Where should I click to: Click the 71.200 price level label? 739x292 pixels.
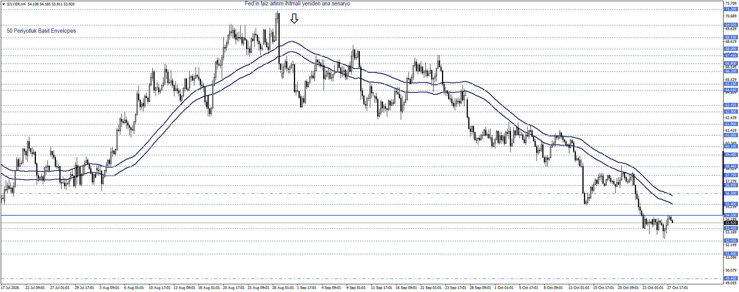tap(731, 9)
